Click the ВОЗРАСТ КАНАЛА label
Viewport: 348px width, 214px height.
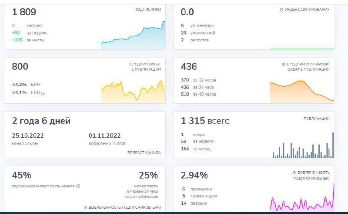click(x=144, y=153)
